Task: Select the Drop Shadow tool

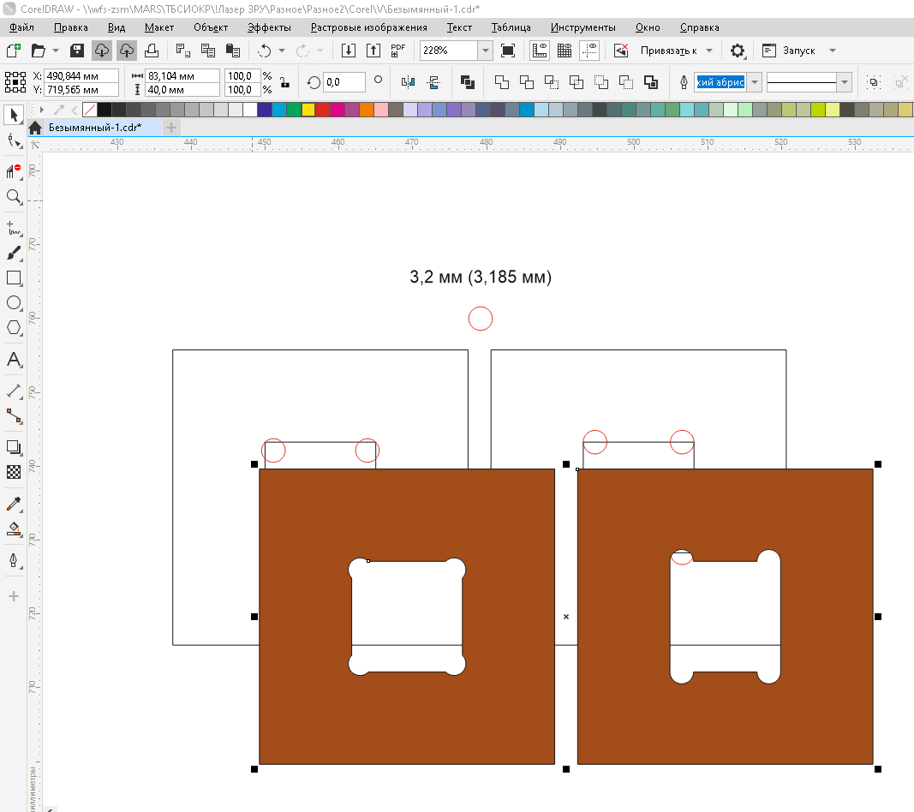Action: [14, 447]
